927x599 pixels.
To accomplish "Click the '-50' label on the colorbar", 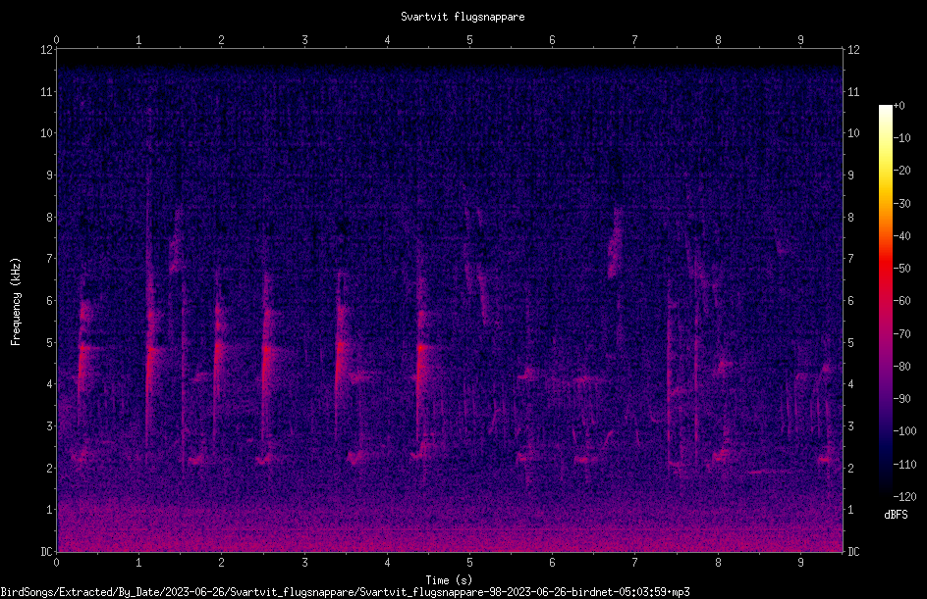I will 901,269.
